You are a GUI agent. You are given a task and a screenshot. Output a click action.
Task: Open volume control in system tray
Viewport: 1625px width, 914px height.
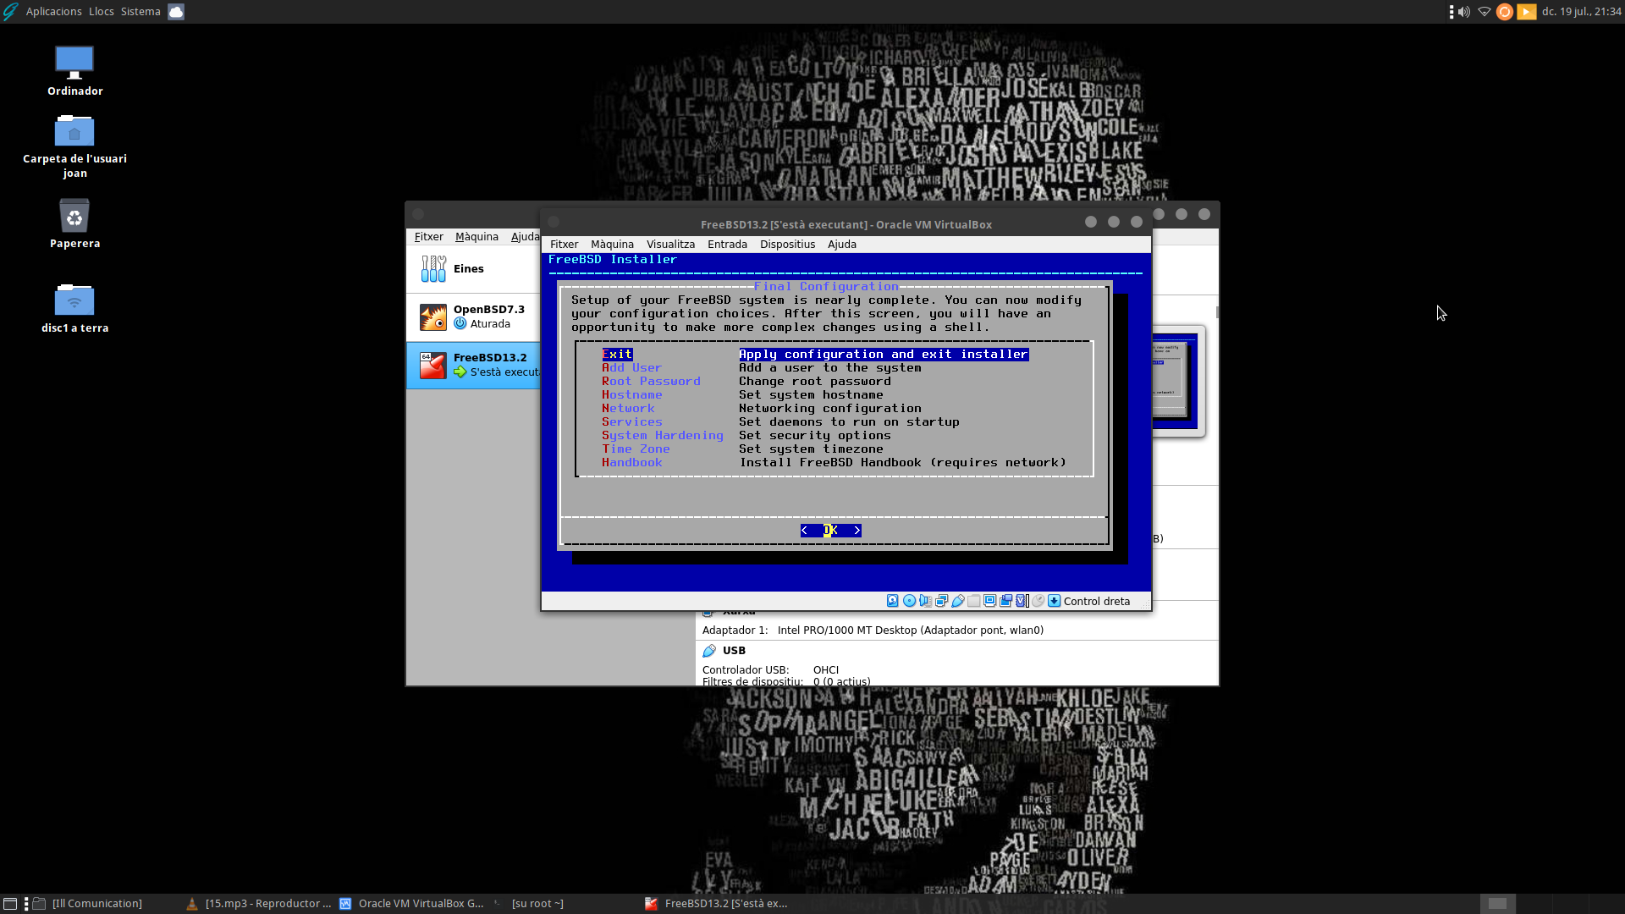click(x=1463, y=12)
